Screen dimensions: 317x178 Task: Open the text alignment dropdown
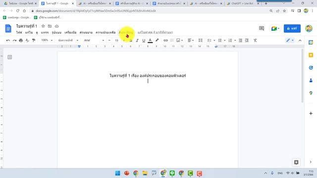191,41
